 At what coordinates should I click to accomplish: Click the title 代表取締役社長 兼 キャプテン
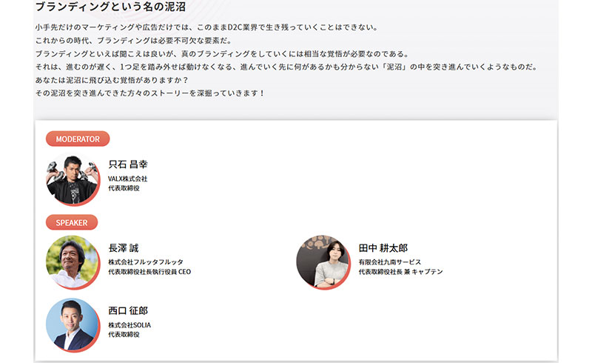click(x=400, y=271)
